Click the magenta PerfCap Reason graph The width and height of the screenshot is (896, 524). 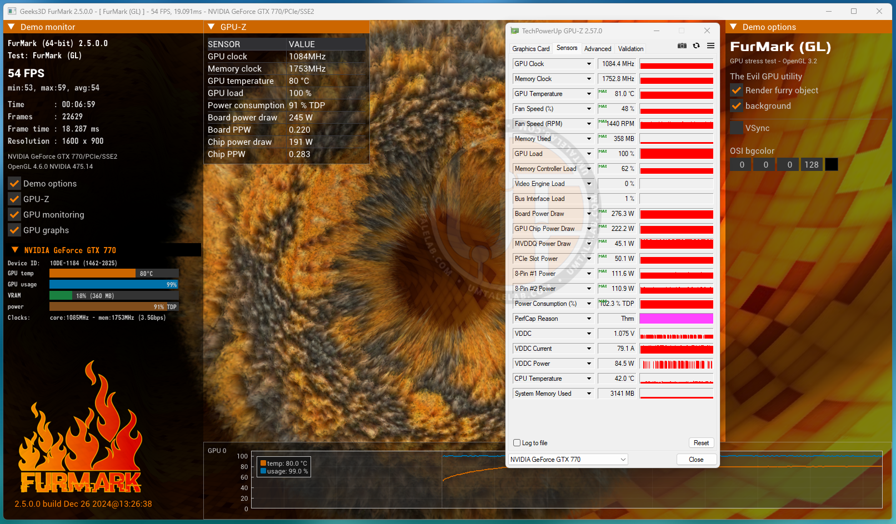coord(676,319)
